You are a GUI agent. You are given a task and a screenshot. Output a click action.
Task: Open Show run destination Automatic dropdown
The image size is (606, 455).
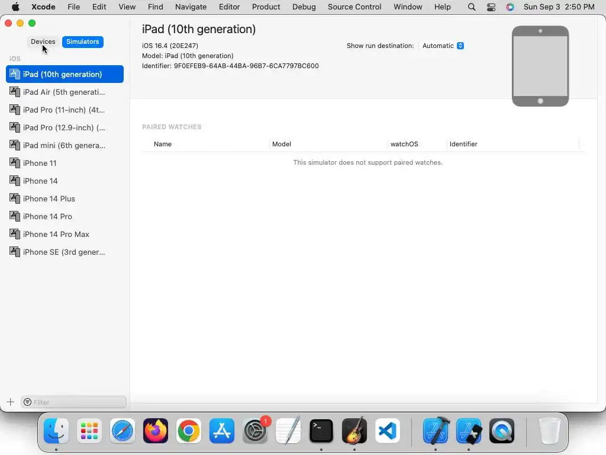coord(443,46)
